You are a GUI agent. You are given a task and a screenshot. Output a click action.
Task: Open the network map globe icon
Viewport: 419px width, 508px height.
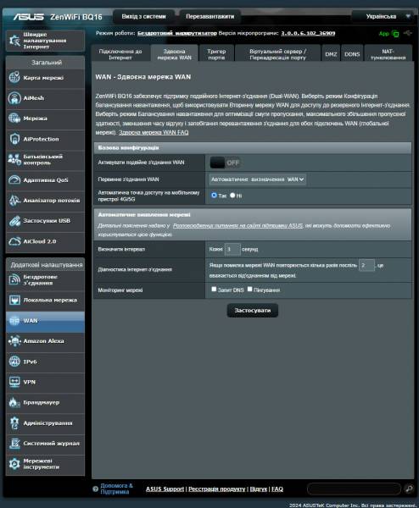click(x=14, y=77)
